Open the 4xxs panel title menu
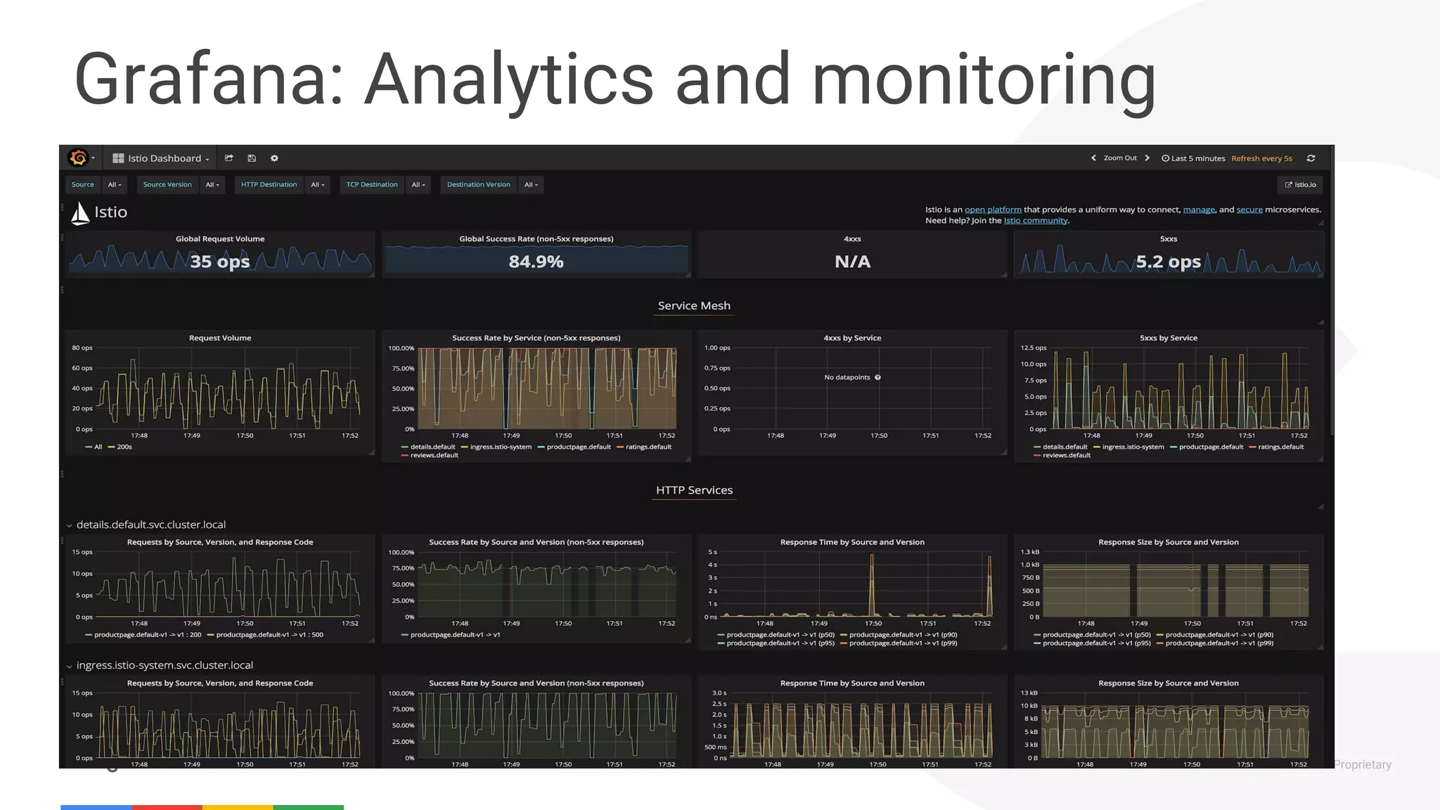The width and height of the screenshot is (1440, 810). click(x=852, y=239)
